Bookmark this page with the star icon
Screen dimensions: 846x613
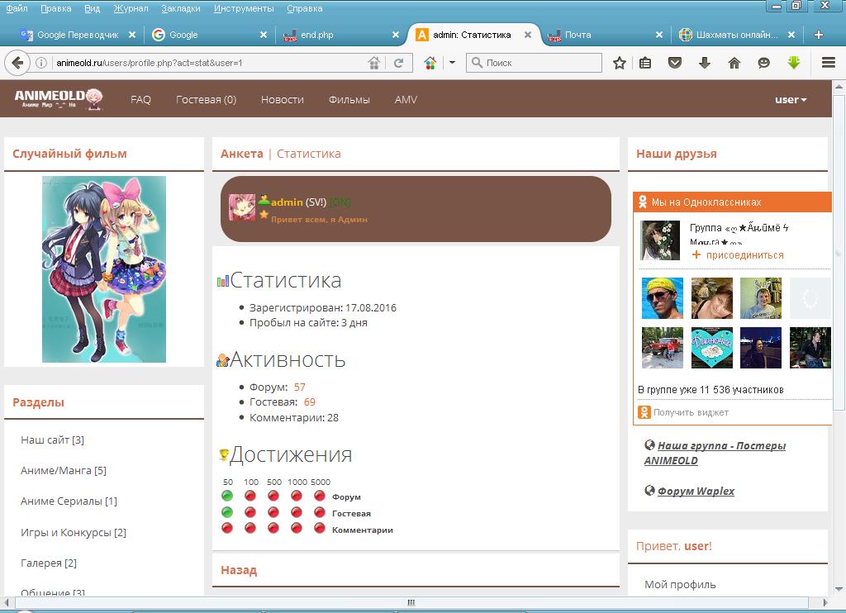(x=620, y=63)
